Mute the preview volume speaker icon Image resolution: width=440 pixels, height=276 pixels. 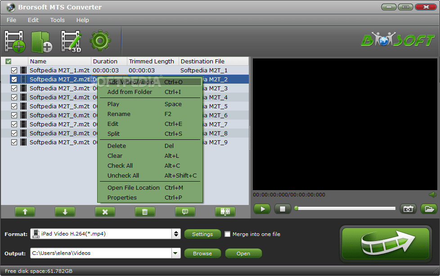[x=433, y=194]
